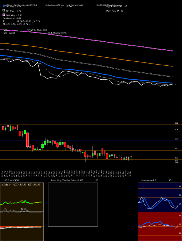Viewport: 182px width, 241px height.
Task: Select the '200 Day - 5.33' label
Action: (14, 15)
